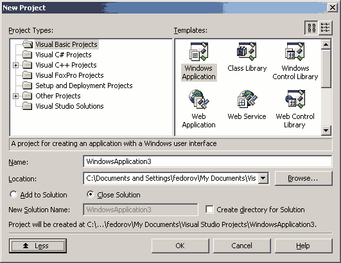Switch templates to Large Icons view
The height and width of the screenshot is (263, 341).
click(311, 28)
